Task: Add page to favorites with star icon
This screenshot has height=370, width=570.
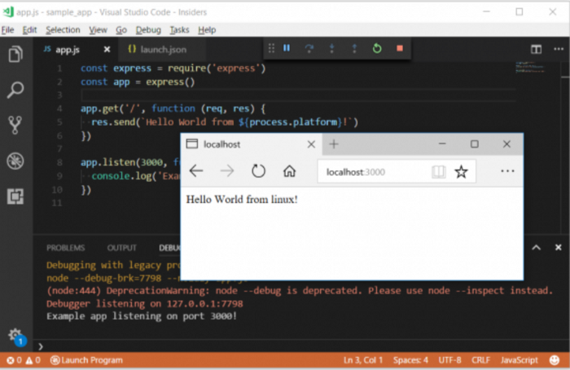Action: 461,172
